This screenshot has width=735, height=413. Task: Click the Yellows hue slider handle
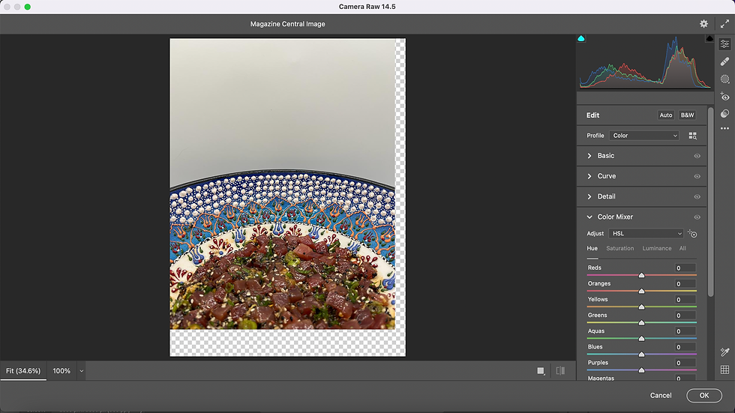coord(641,307)
